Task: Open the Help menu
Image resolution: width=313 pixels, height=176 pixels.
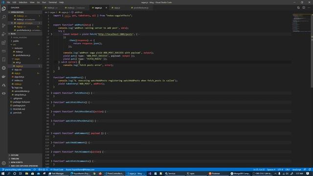Action: point(61,2)
